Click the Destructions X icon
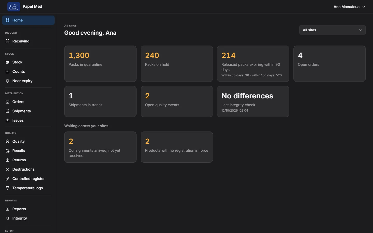The width and height of the screenshot is (373, 233). [8, 169]
